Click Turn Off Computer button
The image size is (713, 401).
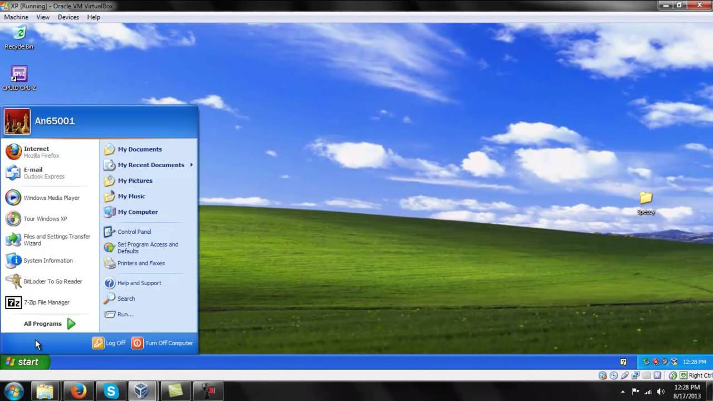[x=162, y=343]
